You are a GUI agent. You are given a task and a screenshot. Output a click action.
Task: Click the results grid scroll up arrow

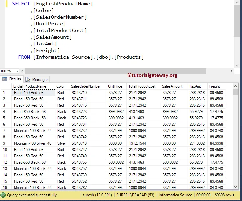click(235, 86)
